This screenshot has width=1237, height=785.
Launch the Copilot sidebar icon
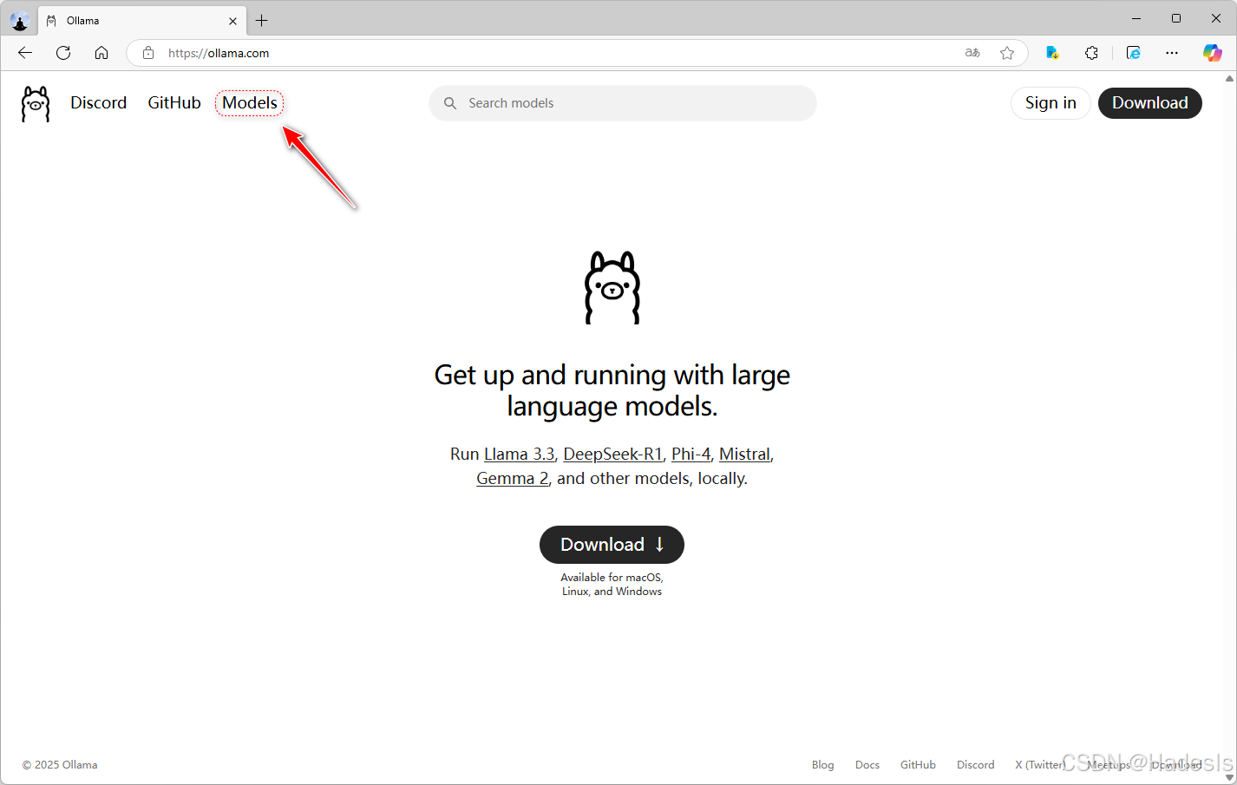click(1212, 53)
